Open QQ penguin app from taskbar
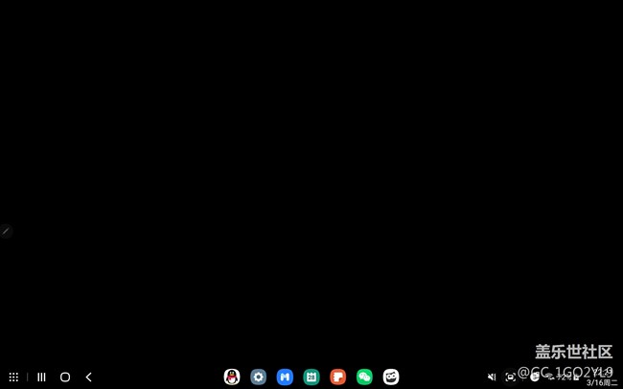 232,377
